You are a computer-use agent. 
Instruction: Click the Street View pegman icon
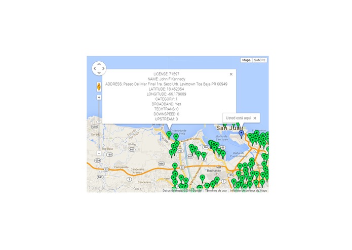[99, 87]
